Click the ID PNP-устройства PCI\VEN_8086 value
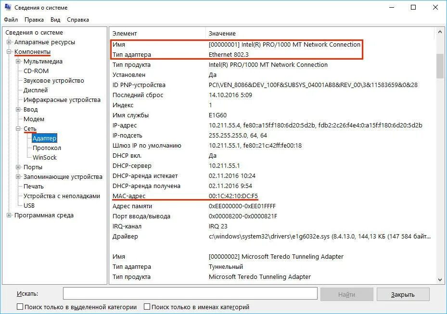 (x=313, y=85)
